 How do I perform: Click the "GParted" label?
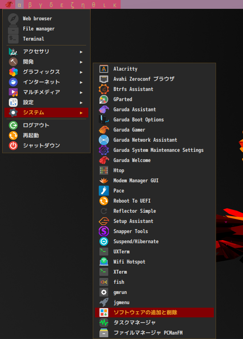(x=123, y=99)
